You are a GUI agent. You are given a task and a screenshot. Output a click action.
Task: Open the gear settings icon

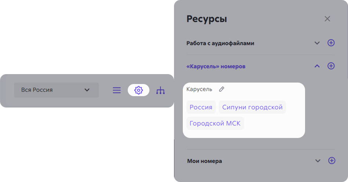(138, 90)
